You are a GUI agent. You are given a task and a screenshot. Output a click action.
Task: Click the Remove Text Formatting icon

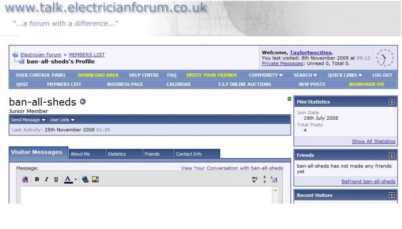[x=25, y=180]
